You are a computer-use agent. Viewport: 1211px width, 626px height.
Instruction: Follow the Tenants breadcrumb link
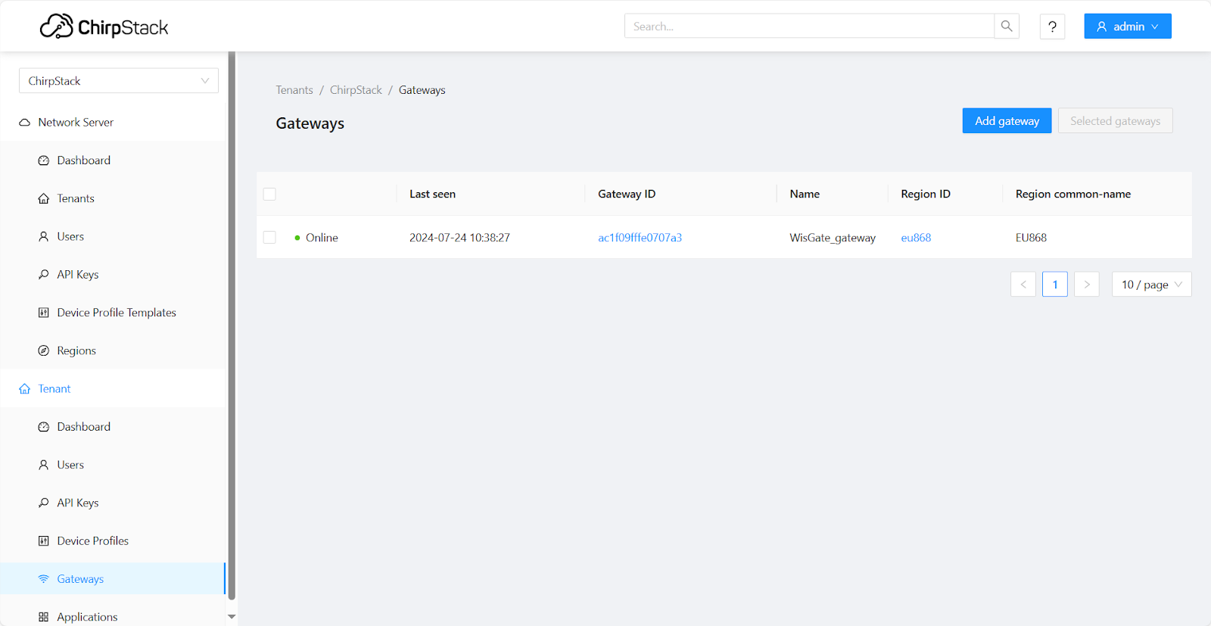click(x=294, y=90)
